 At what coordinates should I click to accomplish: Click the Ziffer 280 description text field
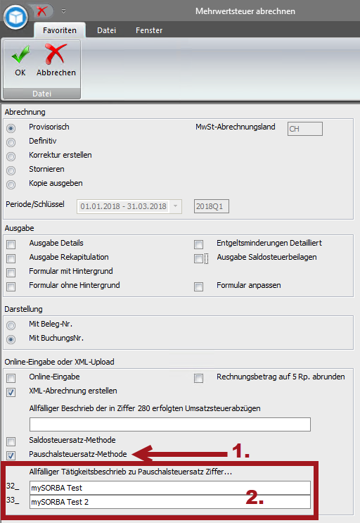click(170, 424)
